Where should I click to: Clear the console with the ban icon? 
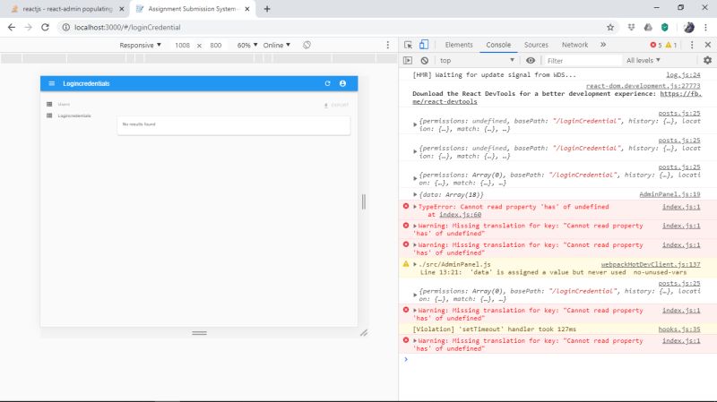pos(424,60)
